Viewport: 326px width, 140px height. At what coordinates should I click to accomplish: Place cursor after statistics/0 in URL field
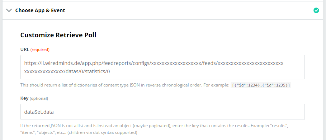click(110, 72)
